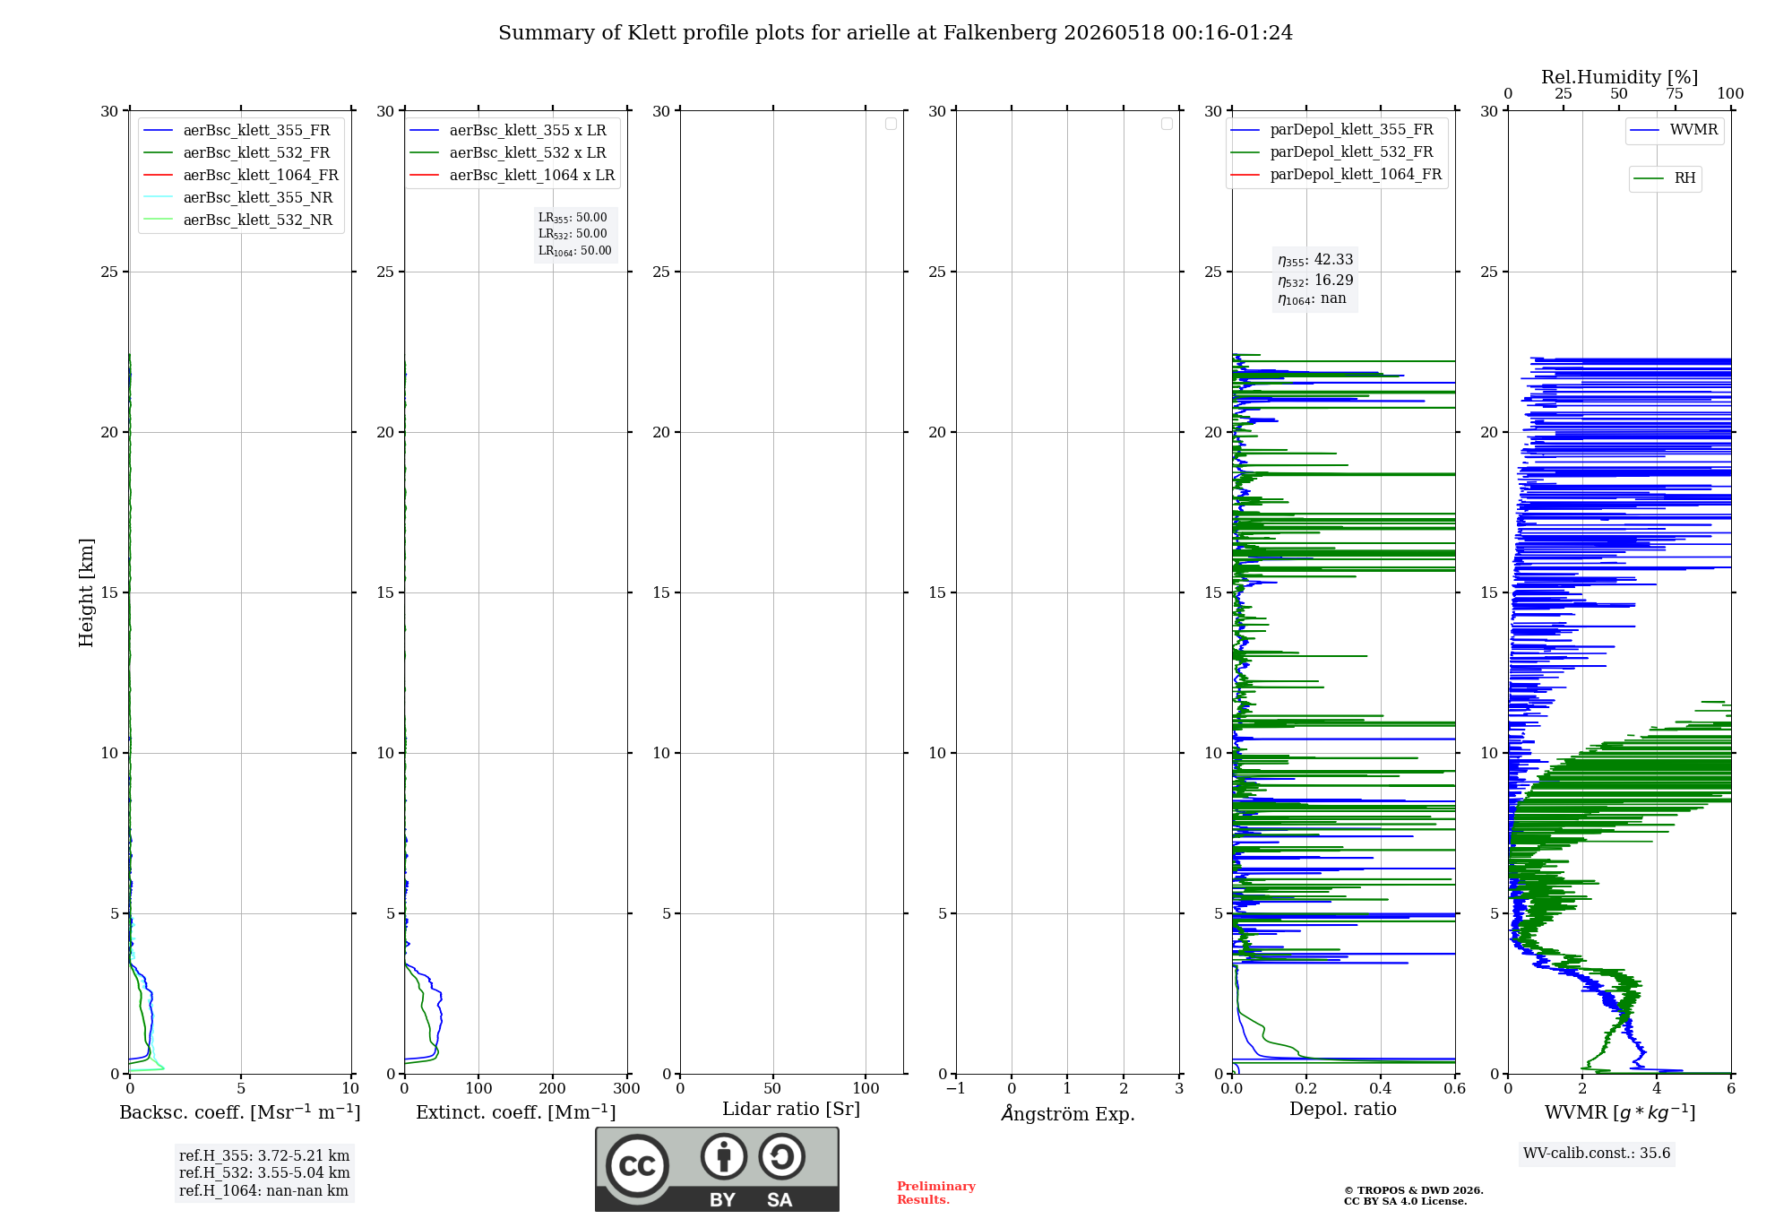
Task: Click the plot title mentioning Falkenberg
Action: tap(896, 33)
